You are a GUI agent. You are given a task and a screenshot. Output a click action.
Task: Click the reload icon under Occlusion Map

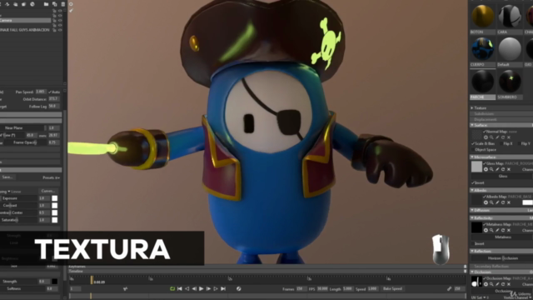[503, 284]
